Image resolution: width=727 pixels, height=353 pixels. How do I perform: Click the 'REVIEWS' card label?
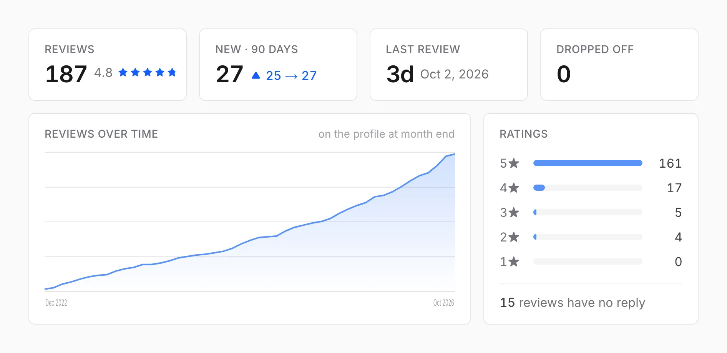point(70,49)
